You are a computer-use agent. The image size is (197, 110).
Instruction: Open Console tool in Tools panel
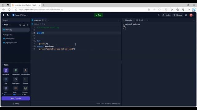(26, 80)
